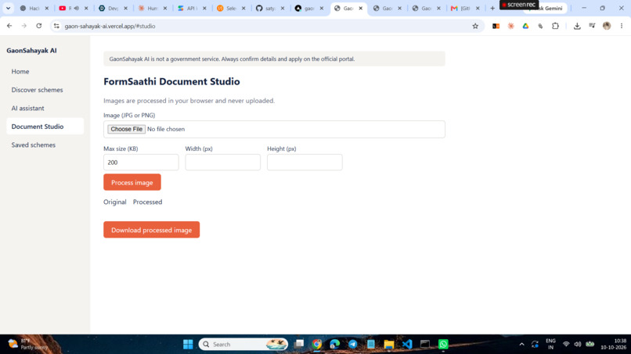This screenshot has width=631, height=354.
Task: Open the media controls icon in toolbar
Action: point(592,26)
